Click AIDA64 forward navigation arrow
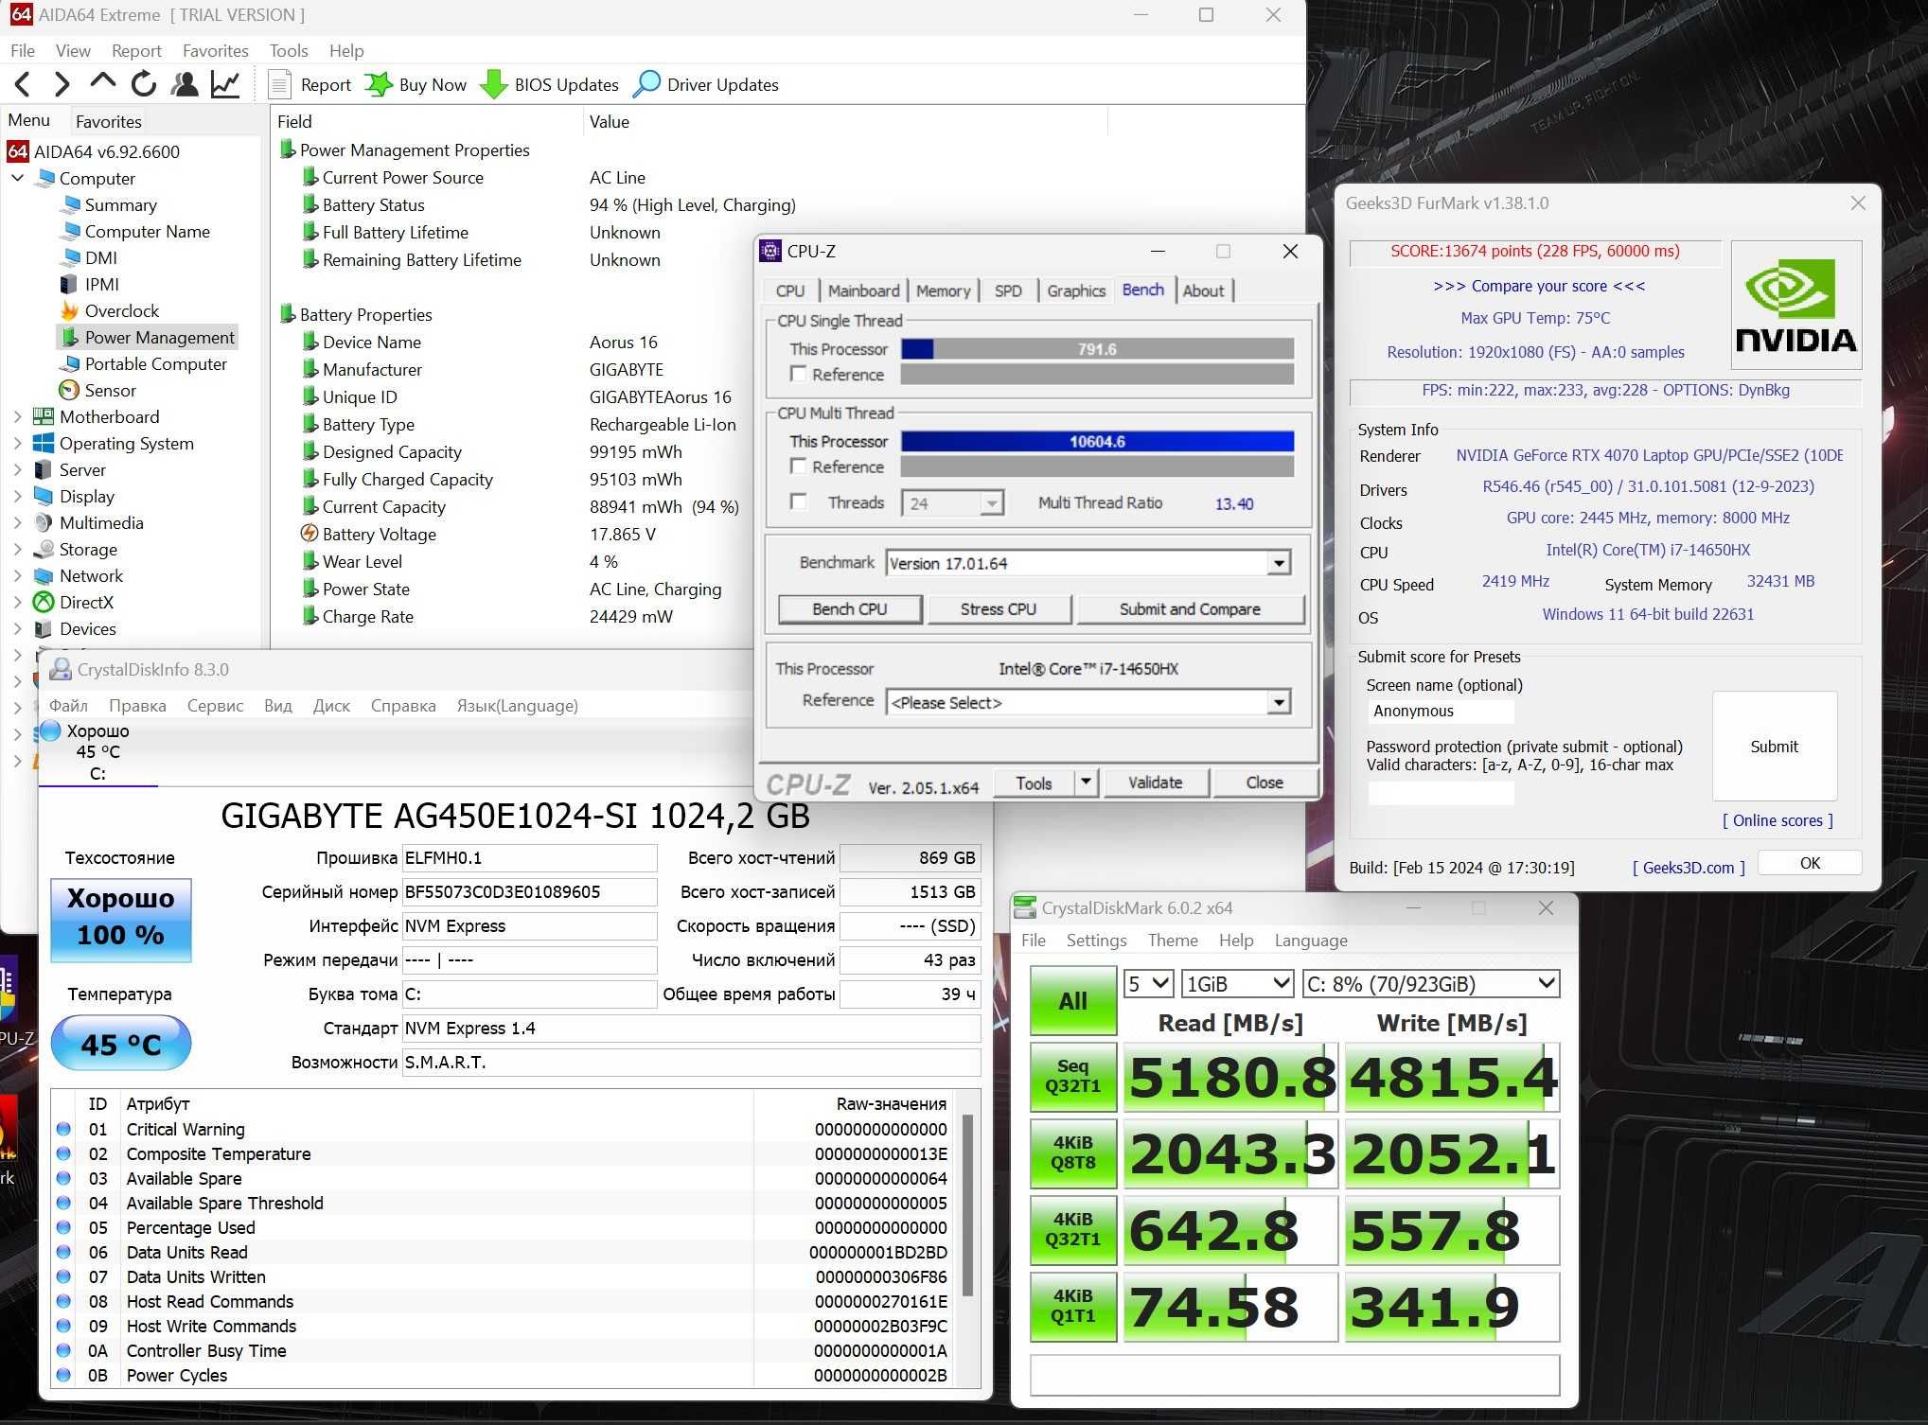1928x1425 pixels. (62, 84)
